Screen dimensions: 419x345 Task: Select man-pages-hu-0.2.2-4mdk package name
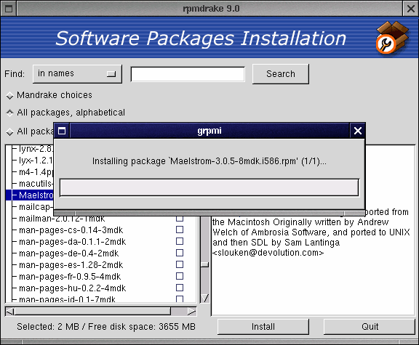[73, 288]
